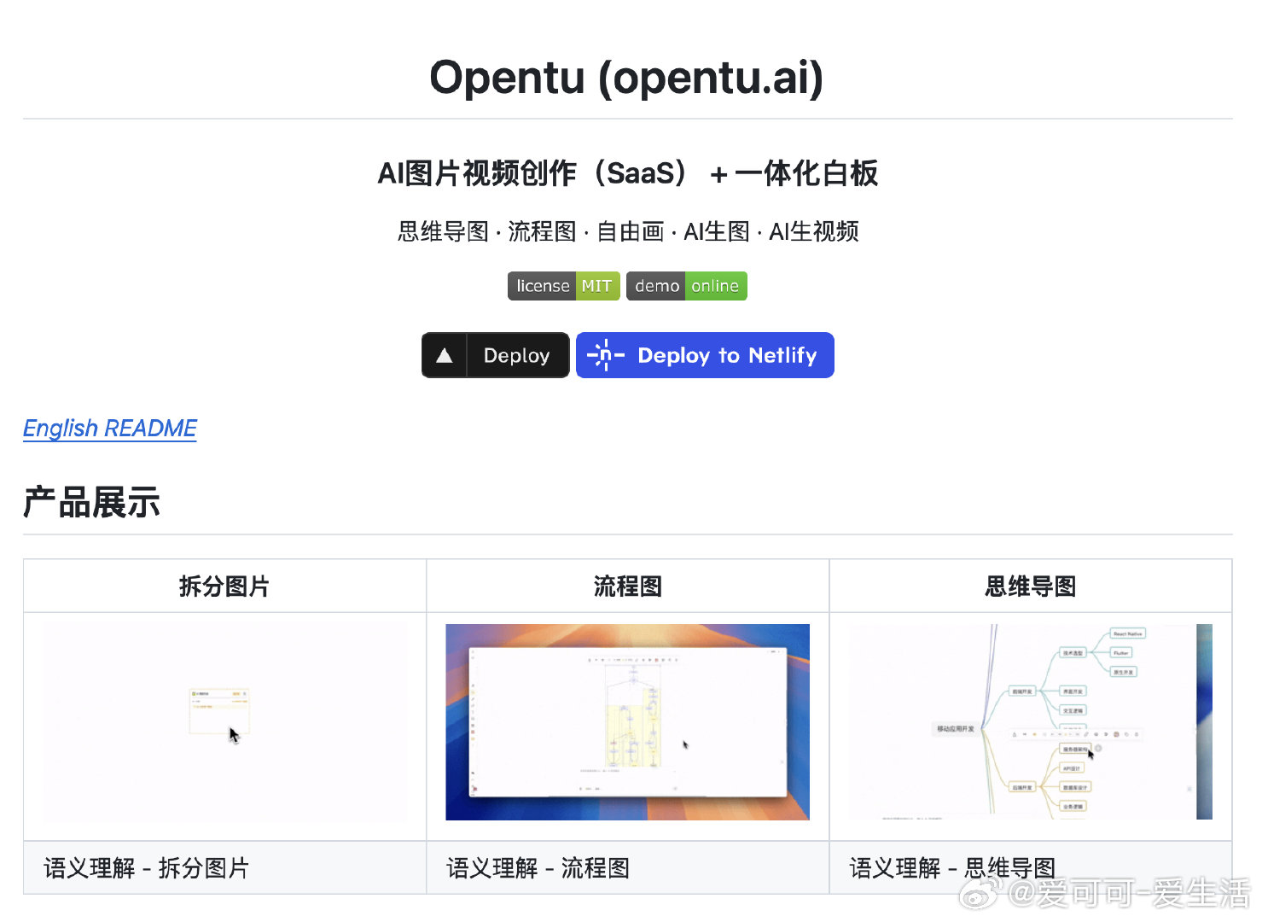Select the text 语义理解 - 流程图
The image size is (1262, 922).
[538, 868]
